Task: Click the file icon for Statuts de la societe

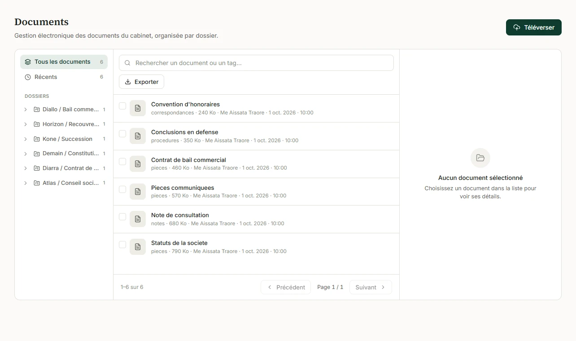Action: click(138, 247)
